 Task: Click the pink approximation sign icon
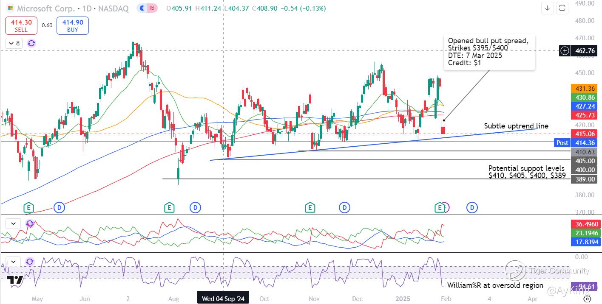(x=151, y=8)
